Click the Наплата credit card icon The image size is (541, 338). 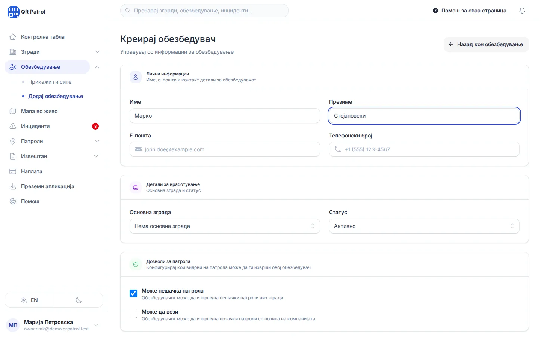pos(13,171)
